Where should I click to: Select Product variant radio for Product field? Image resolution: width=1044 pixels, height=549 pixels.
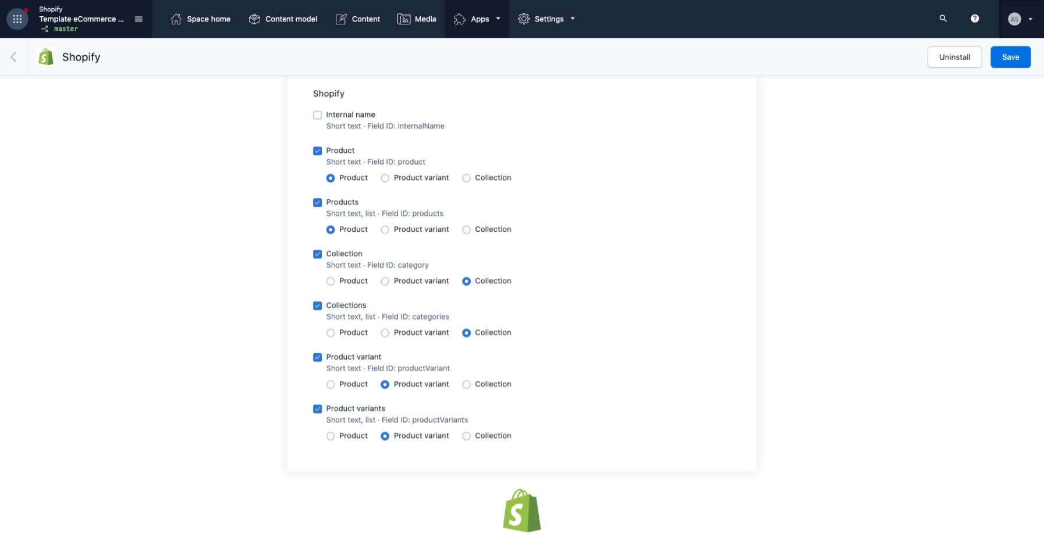385,178
